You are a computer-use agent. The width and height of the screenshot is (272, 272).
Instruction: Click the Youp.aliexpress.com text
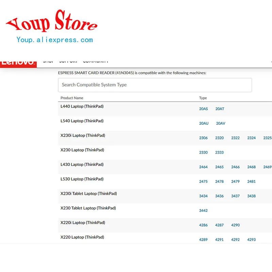pyautogui.click(x=55, y=40)
